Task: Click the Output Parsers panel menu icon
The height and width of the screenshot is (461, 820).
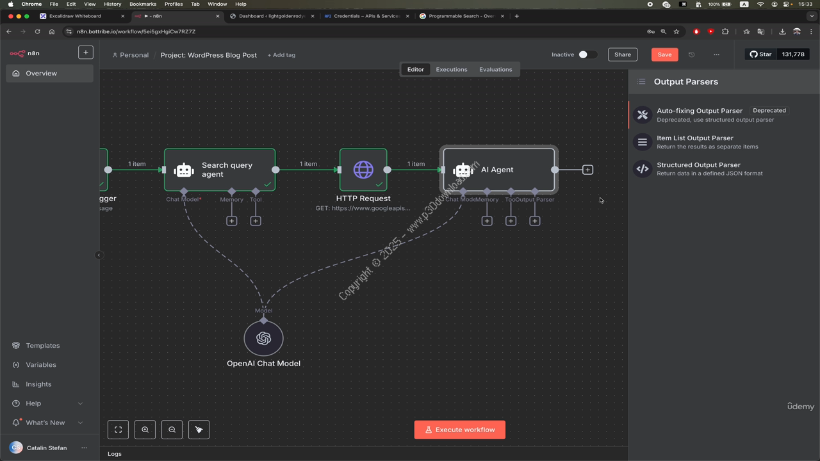Action: click(x=641, y=82)
